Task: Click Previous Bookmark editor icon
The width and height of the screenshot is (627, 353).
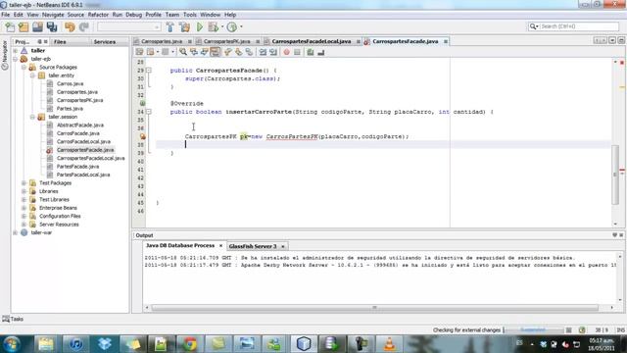Action: (228, 52)
